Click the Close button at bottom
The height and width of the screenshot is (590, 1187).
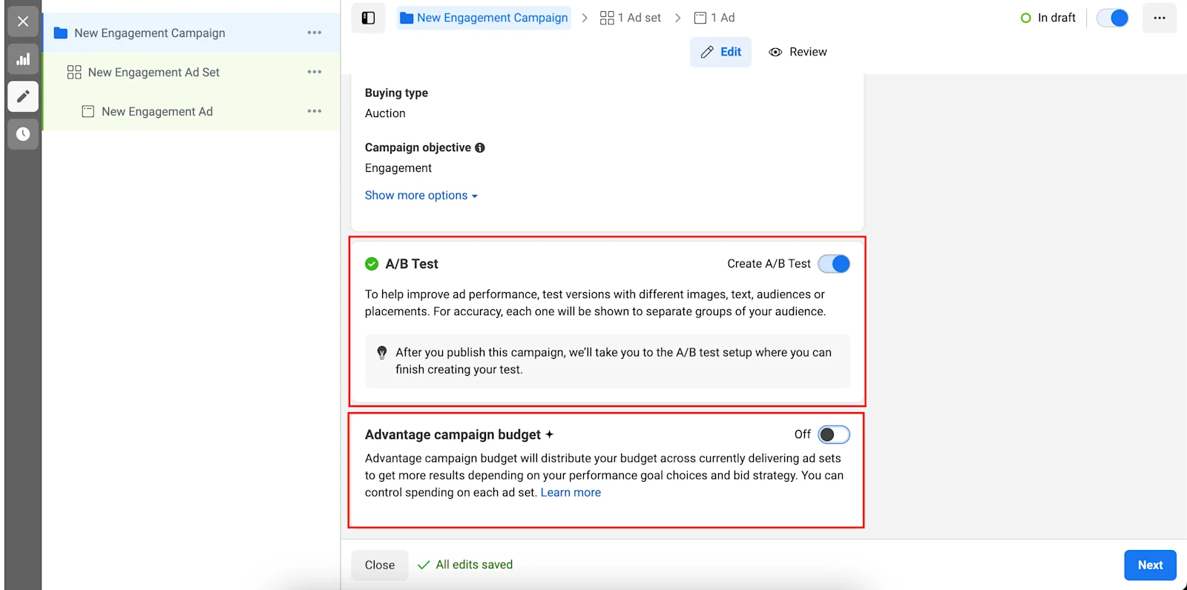(380, 565)
